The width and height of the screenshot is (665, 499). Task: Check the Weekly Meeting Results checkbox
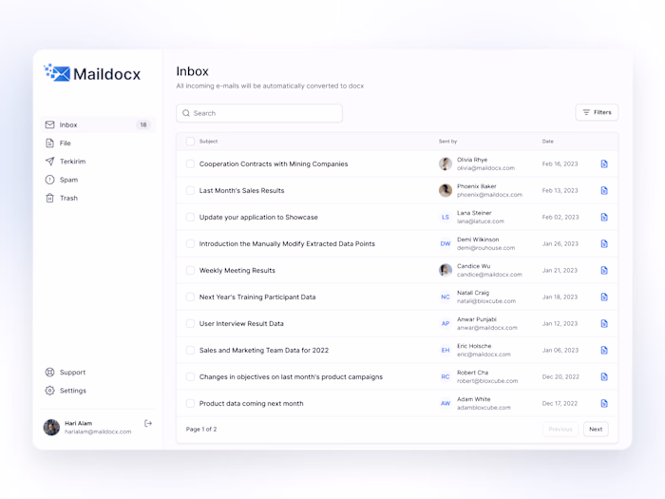[x=190, y=270]
